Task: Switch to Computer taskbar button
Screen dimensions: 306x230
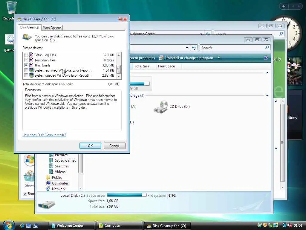Action: [120, 226]
